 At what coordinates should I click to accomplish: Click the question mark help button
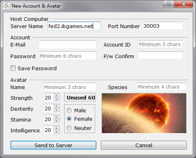[x=169, y=4]
